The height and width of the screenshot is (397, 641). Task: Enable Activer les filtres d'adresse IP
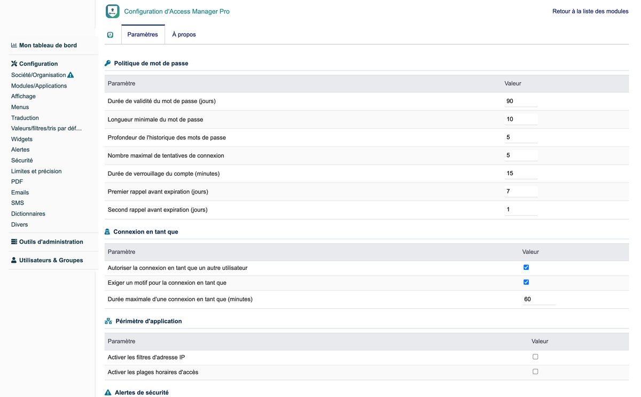tap(535, 356)
